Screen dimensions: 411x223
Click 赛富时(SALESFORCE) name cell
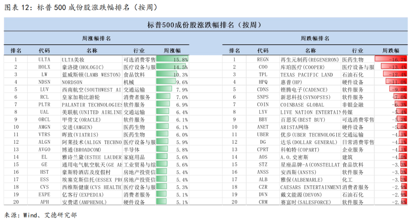pyautogui.click(x=306, y=202)
